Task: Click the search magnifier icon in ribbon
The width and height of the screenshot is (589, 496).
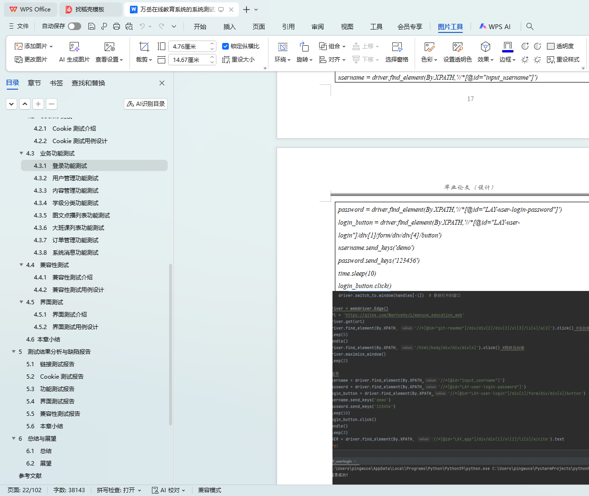Action: tap(530, 26)
